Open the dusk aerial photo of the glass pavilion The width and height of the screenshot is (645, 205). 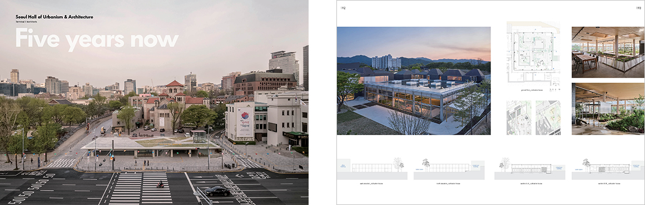click(413, 81)
